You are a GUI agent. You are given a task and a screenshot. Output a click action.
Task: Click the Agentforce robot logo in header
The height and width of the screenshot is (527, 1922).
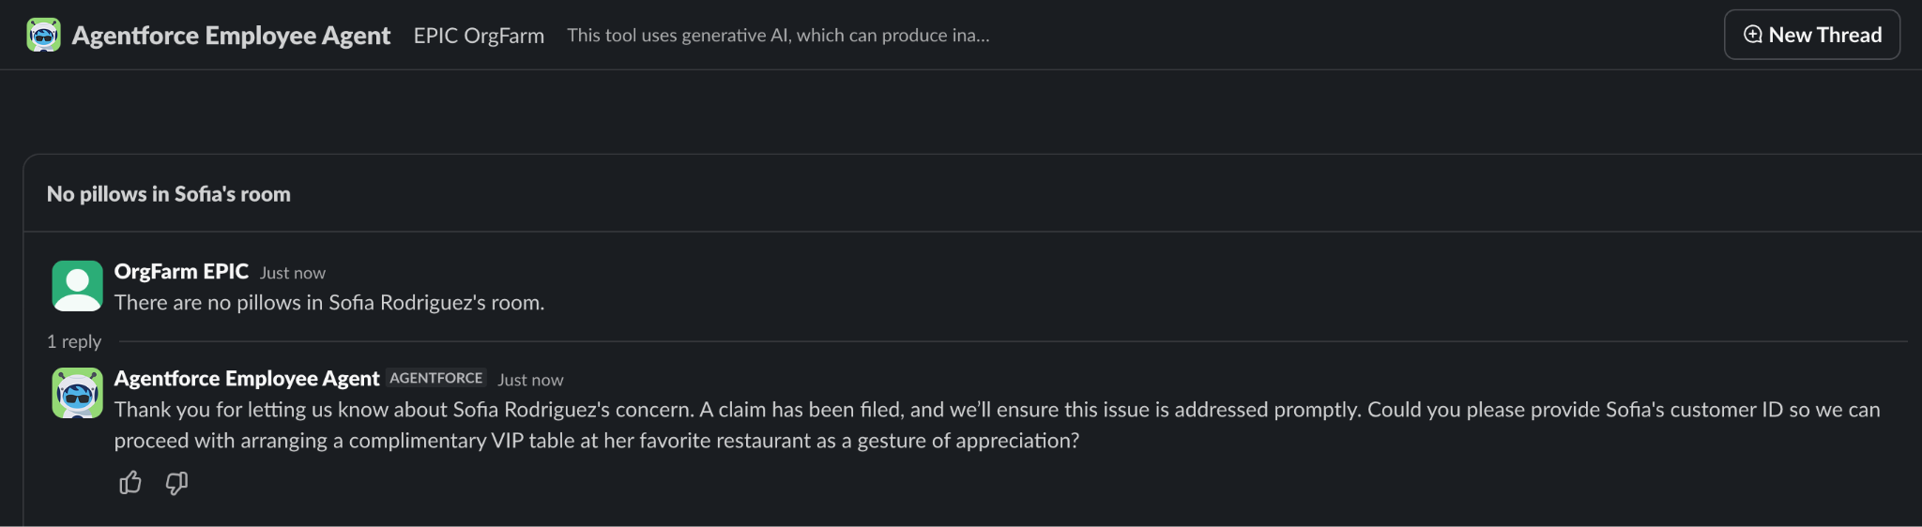43,35
